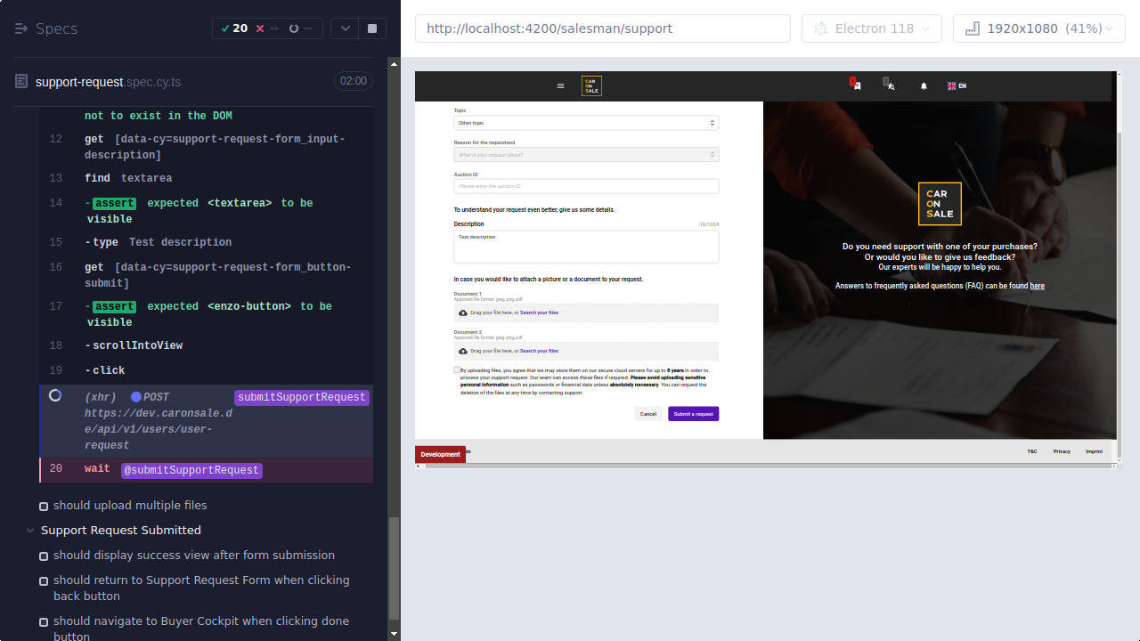The image size is (1140, 641).
Task: Open notifications with the bell icon
Action: pos(924,85)
